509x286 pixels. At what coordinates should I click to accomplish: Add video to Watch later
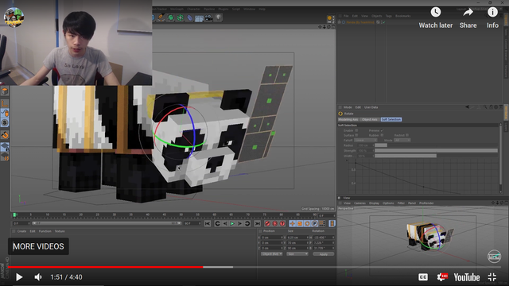pyautogui.click(x=436, y=17)
